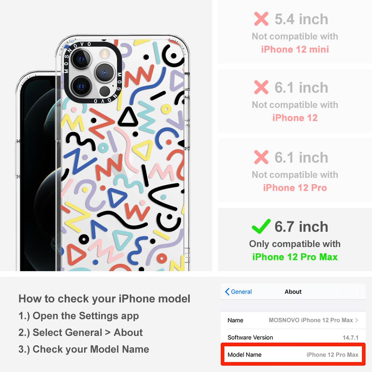Click the camera flash on the phone
Screen dimensions: 372x372
pos(105,54)
